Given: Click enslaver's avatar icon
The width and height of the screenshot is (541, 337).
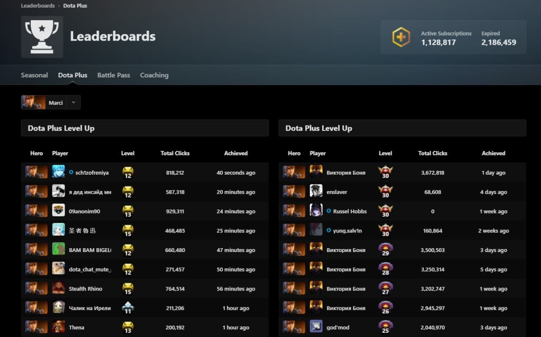Looking at the screenshot, I should click(316, 192).
